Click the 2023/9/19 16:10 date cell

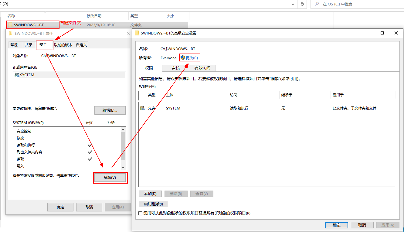(101, 25)
